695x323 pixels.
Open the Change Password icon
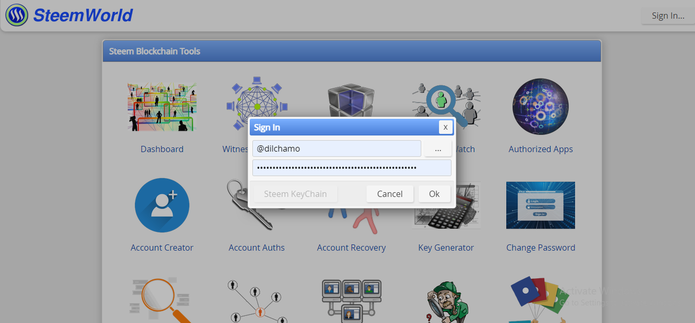tap(540, 205)
